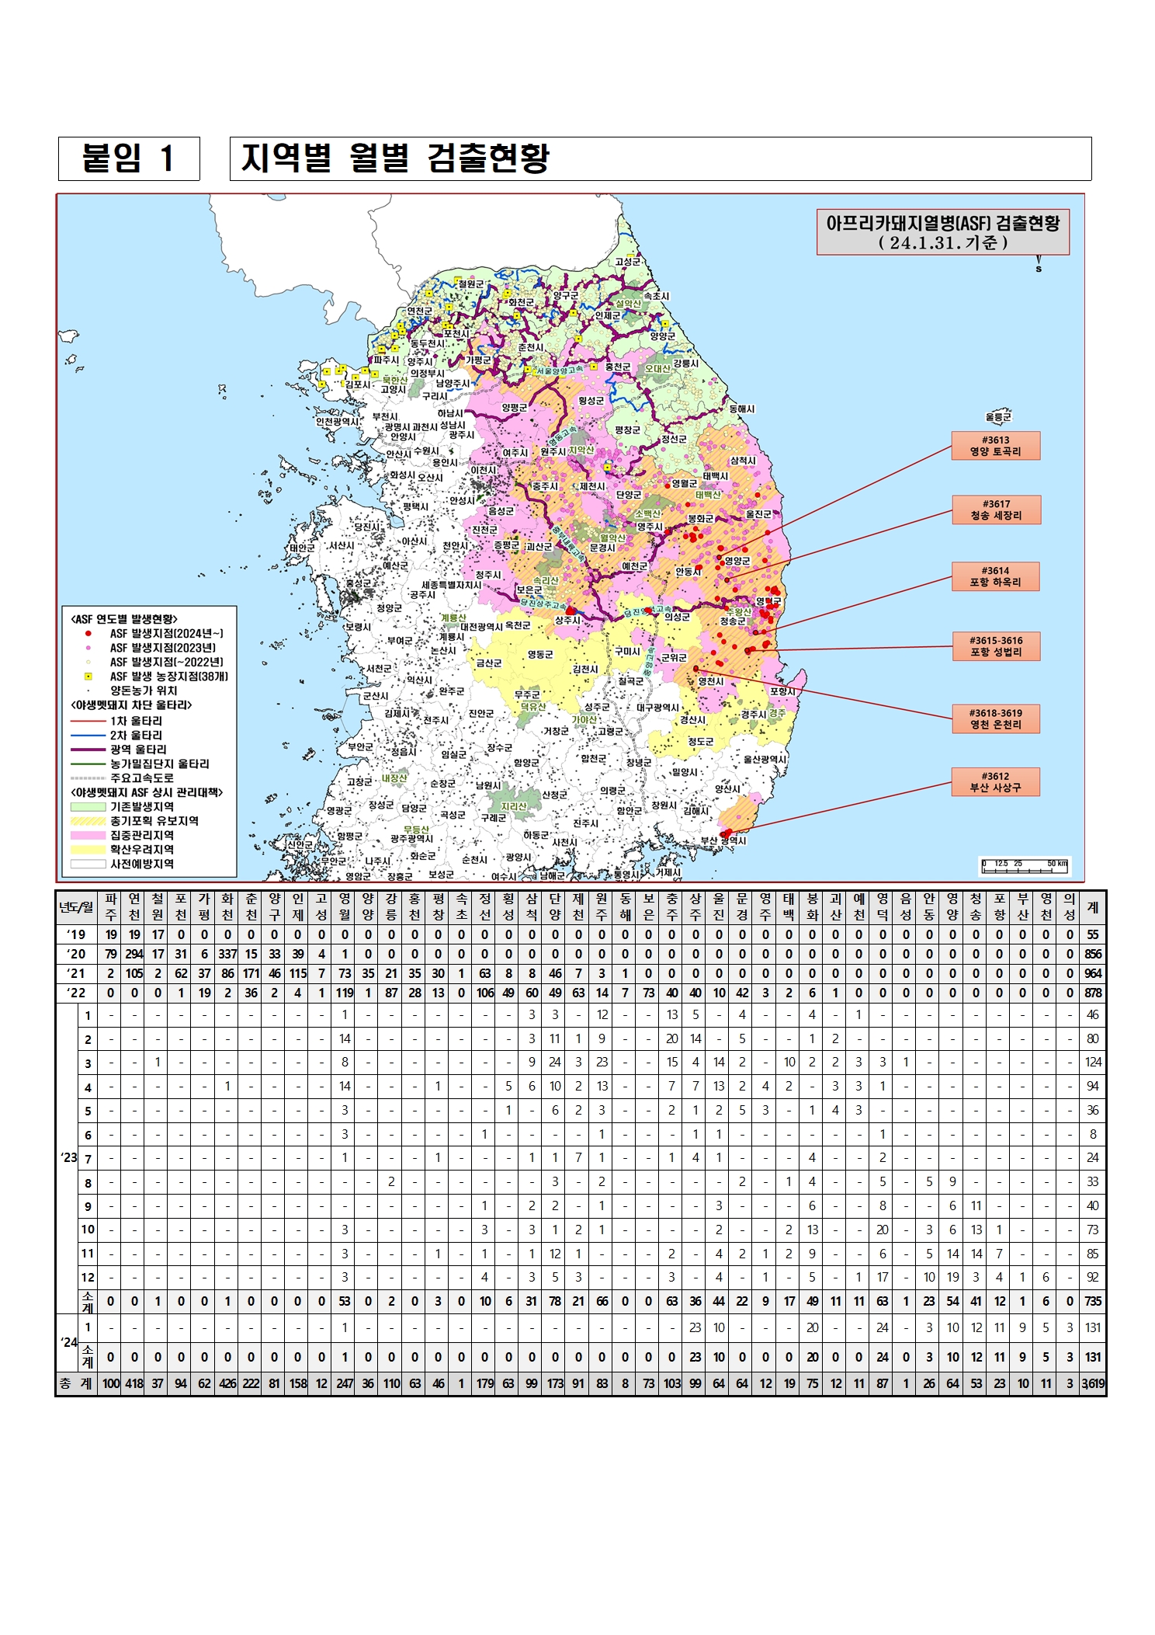Select the #3613 영양 토곡리 callout label
Image resolution: width=1155 pixels, height=1635 pixels.
tap(995, 446)
